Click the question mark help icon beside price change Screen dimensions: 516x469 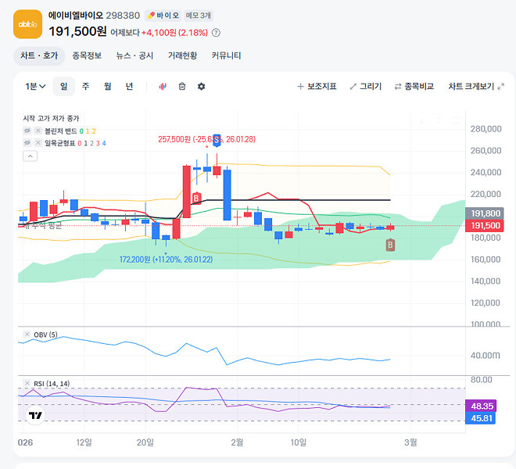coord(216,33)
